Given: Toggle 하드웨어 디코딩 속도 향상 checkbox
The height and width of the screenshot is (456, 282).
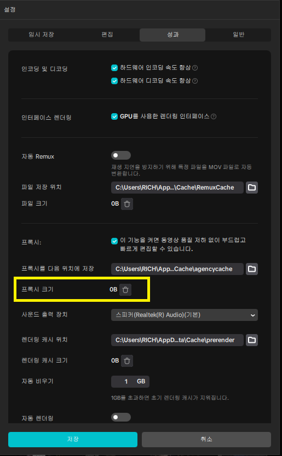Looking at the screenshot, I should 114,81.
